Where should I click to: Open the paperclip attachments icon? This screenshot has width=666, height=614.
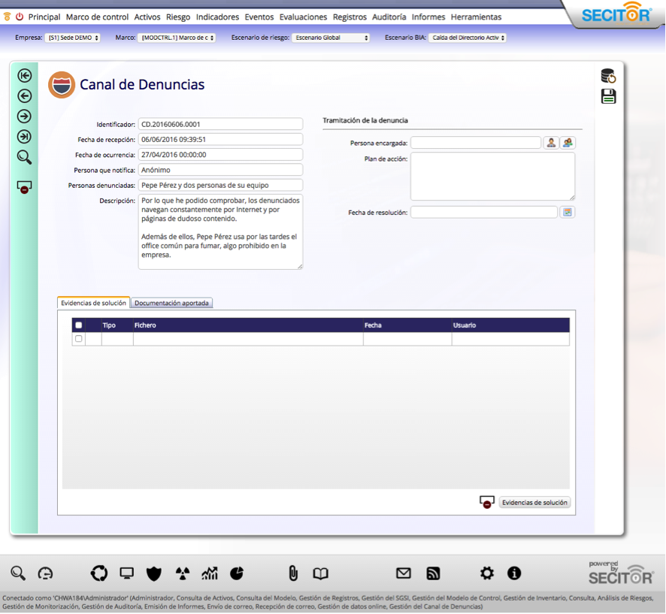click(293, 573)
